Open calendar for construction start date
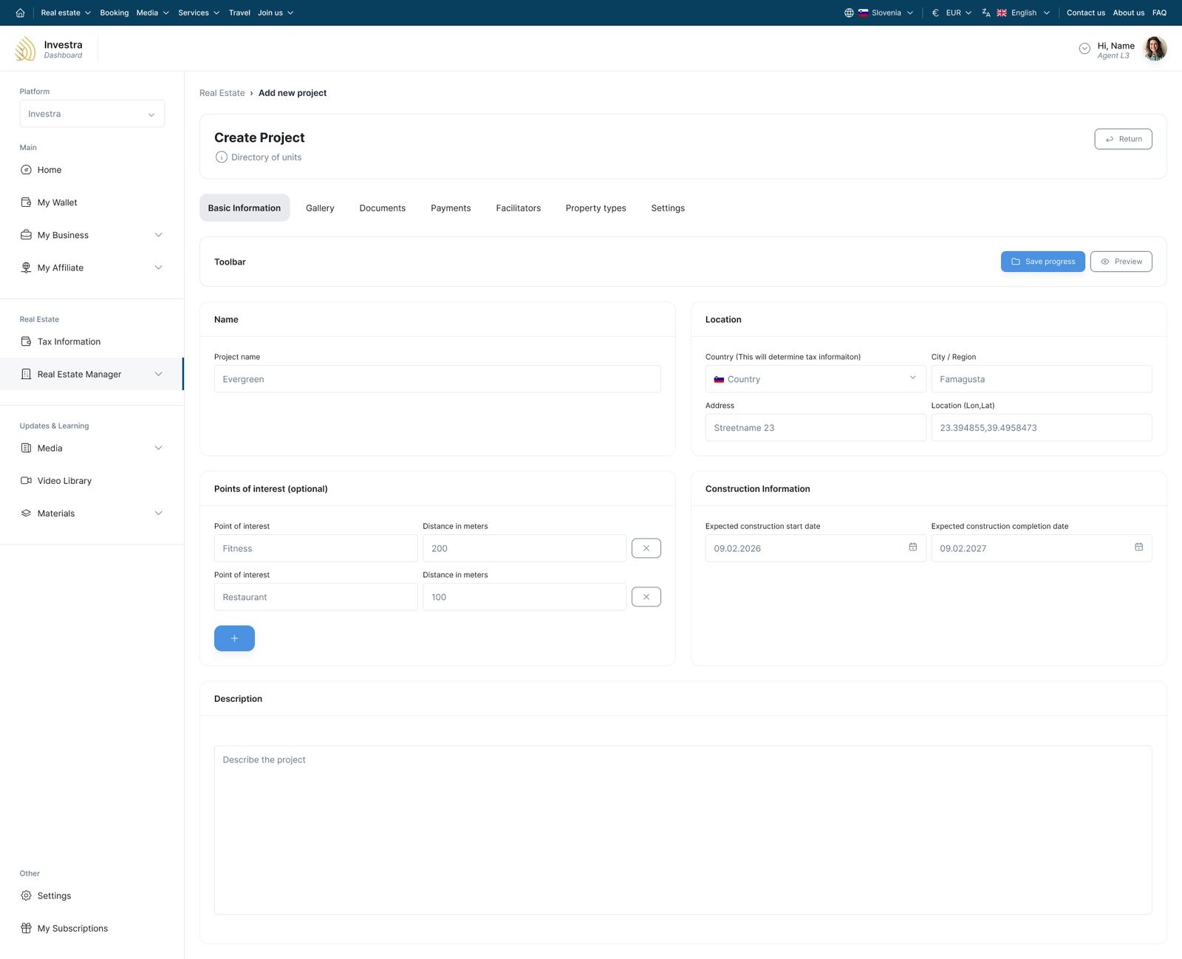The height and width of the screenshot is (959, 1182). (912, 547)
